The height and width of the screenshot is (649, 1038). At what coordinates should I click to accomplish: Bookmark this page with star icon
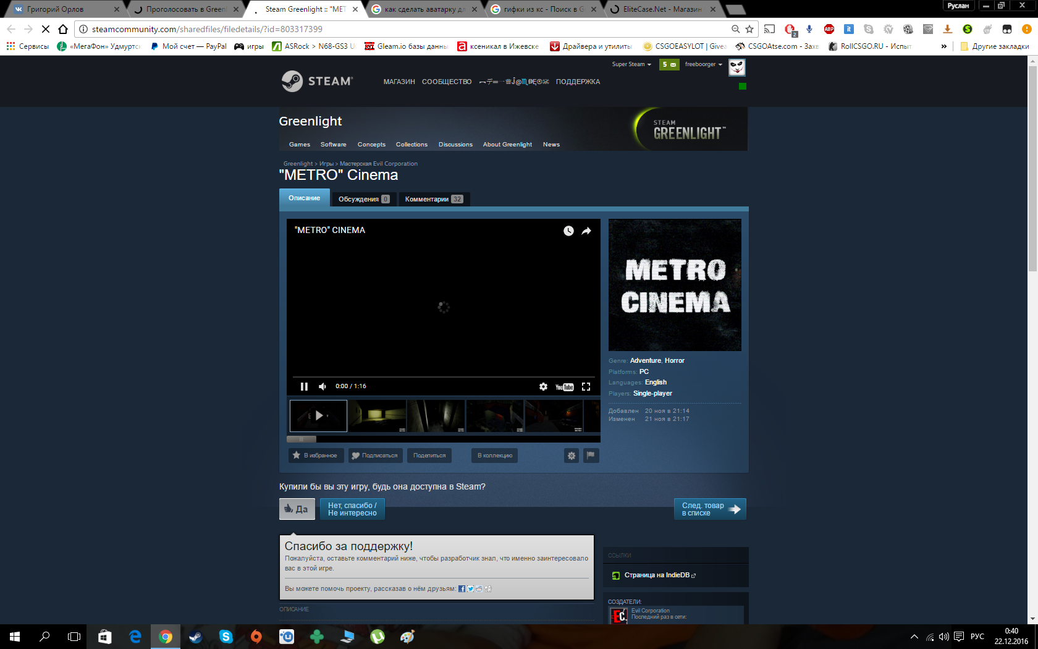point(749,29)
